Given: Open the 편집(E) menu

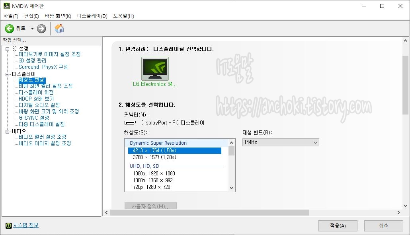Looking at the screenshot, I should tap(31, 16).
